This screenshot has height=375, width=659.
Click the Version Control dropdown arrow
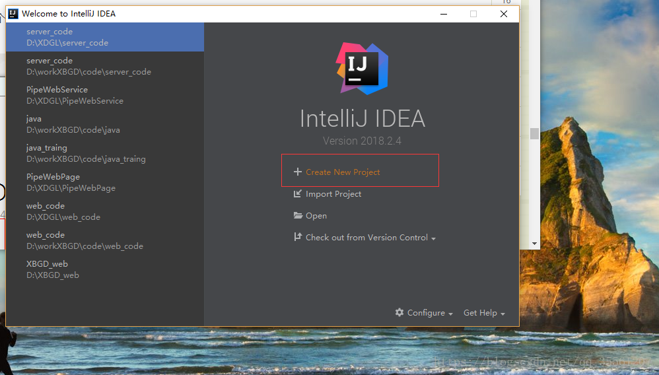click(x=433, y=239)
